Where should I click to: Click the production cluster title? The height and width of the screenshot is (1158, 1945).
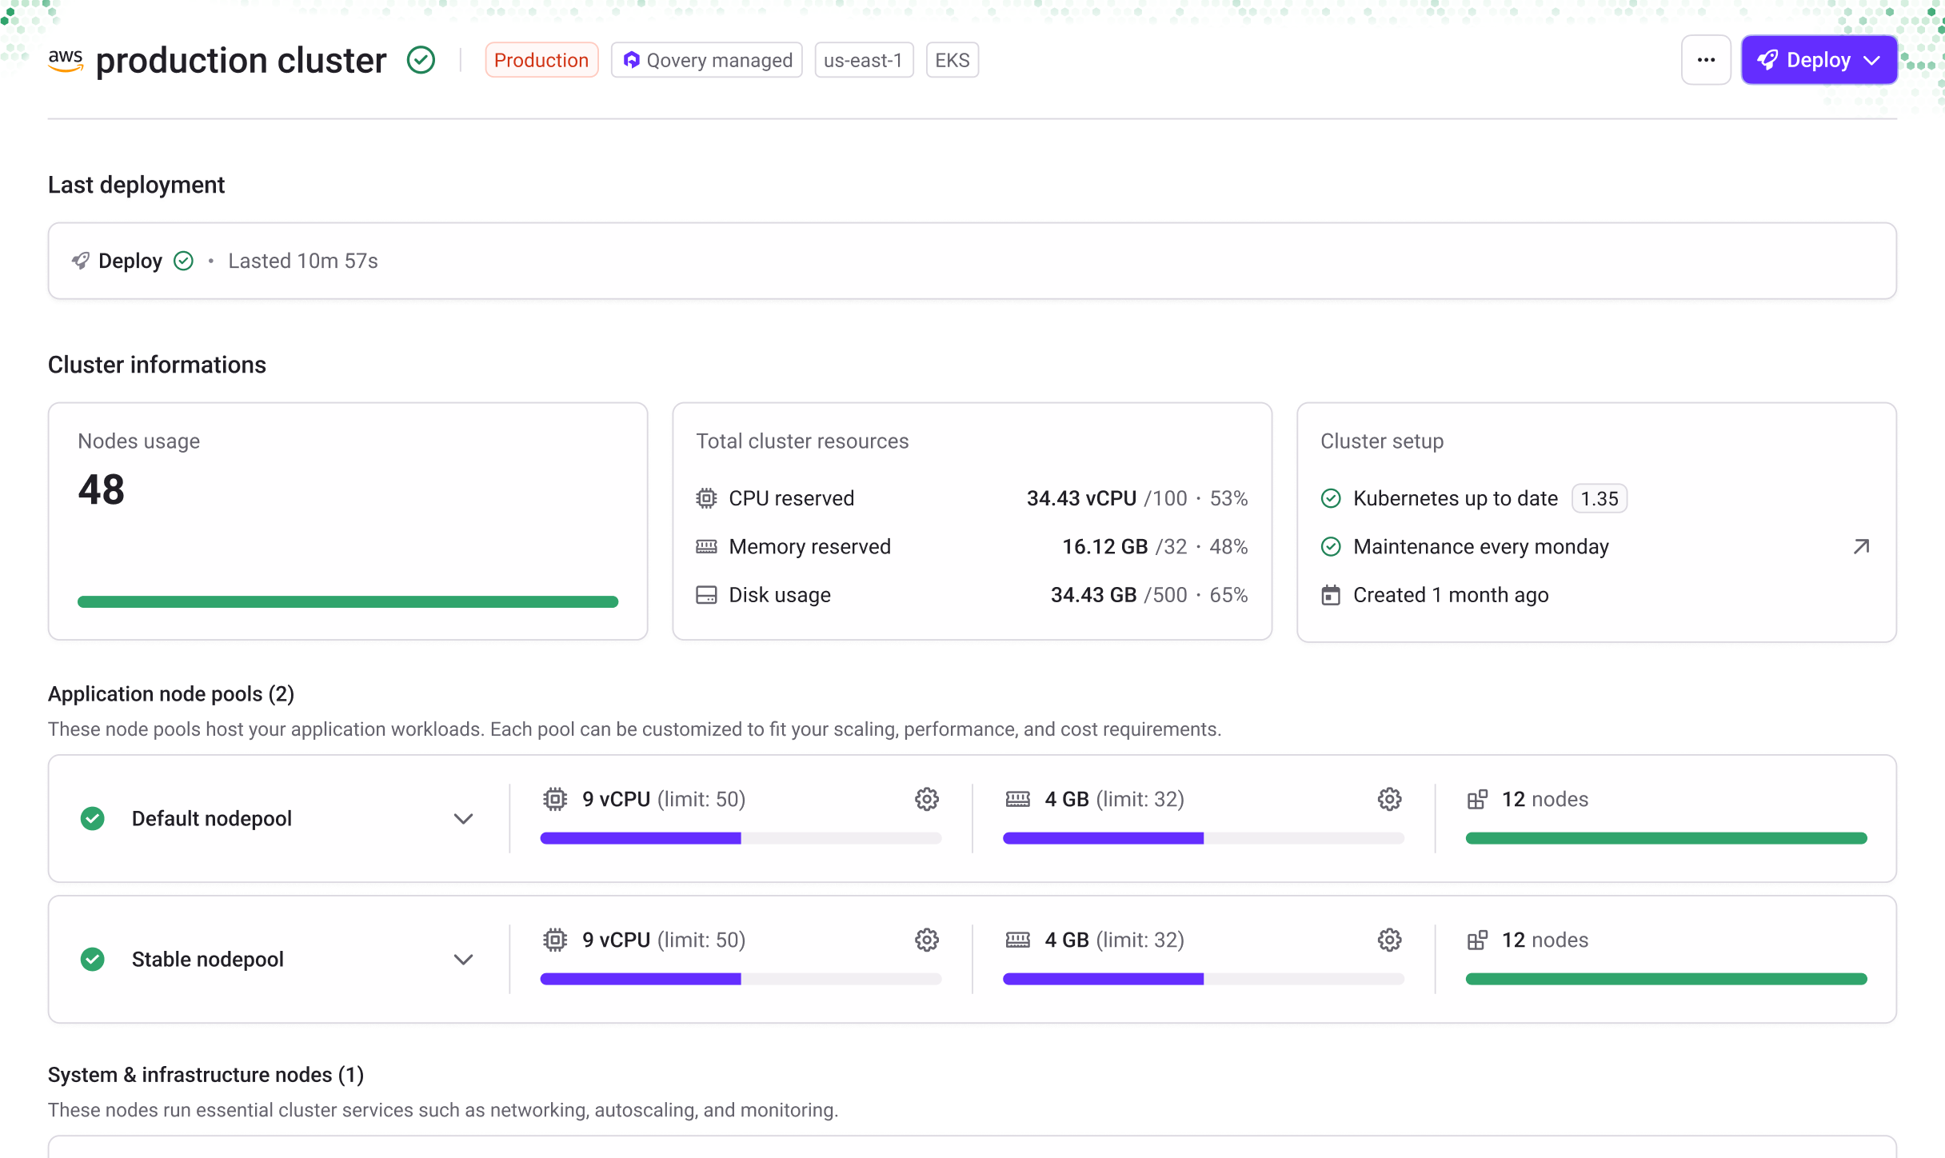(x=242, y=60)
